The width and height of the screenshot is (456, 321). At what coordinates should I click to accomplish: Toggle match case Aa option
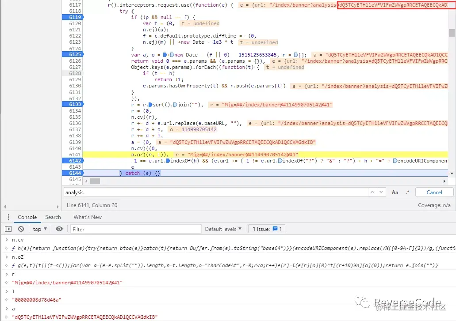tap(395, 193)
